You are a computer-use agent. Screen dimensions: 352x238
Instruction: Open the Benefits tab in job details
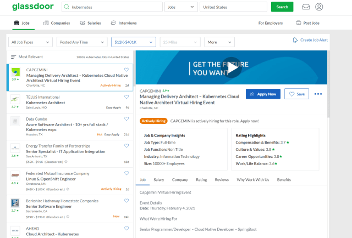pyautogui.click(x=284, y=179)
